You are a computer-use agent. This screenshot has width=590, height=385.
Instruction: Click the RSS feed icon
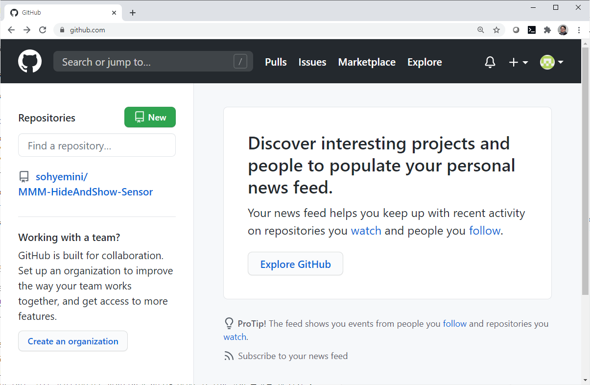coord(229,356)
